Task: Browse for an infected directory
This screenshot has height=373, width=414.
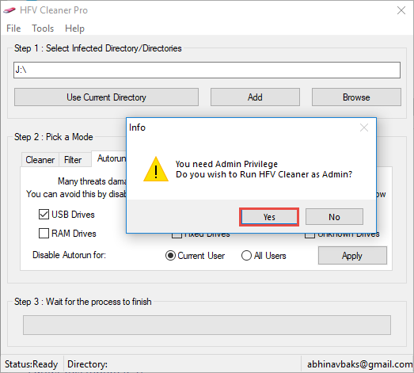Action: coord(356,97)
